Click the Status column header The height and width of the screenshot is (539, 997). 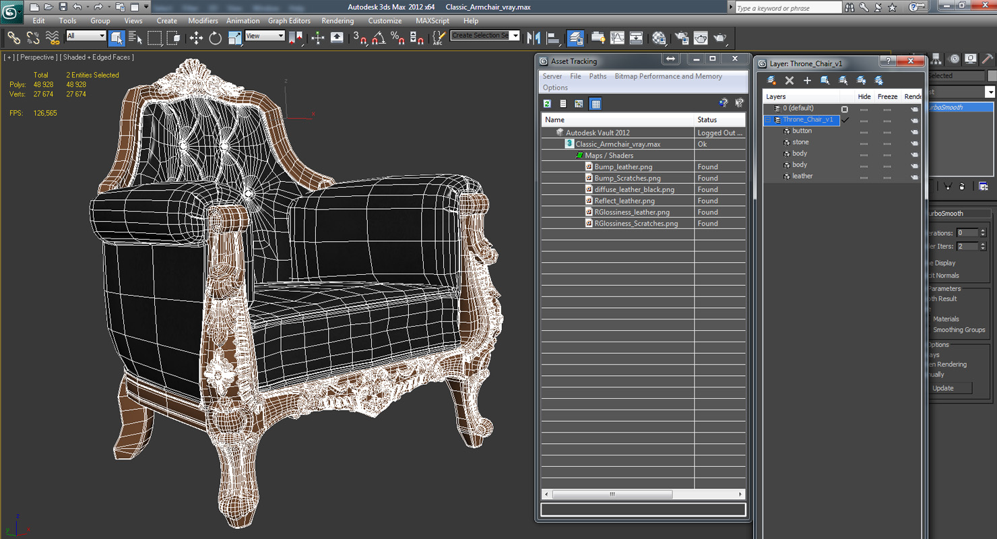pos(719,120)
